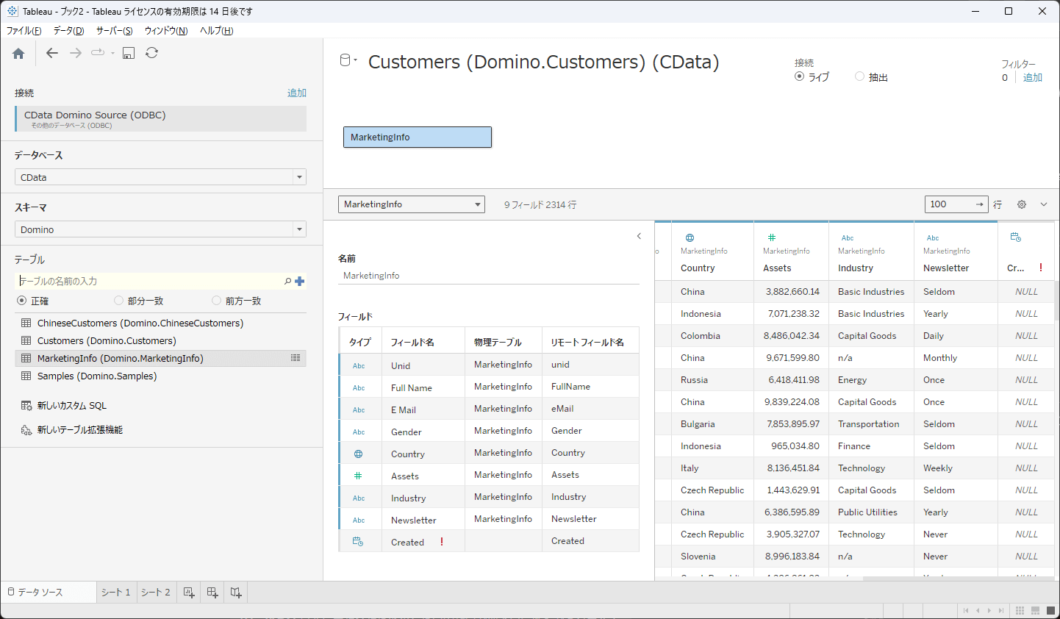Click the MarketingInfo table box on canvas
The height and width of the screenshot is (619, 1060).
[418, 137]
